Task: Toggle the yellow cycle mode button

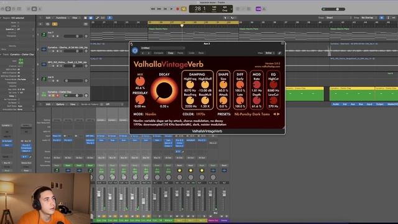Action: coord(184,9)
